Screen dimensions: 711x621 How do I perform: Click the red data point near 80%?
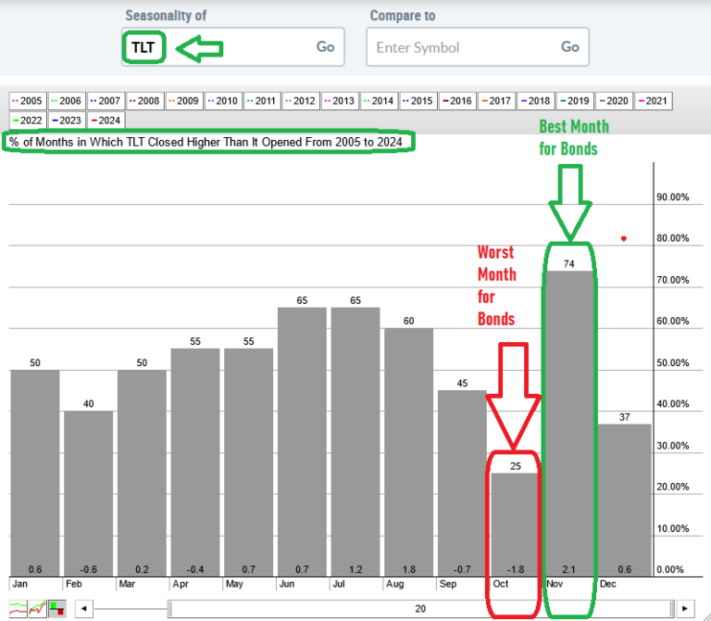(624, 238)
